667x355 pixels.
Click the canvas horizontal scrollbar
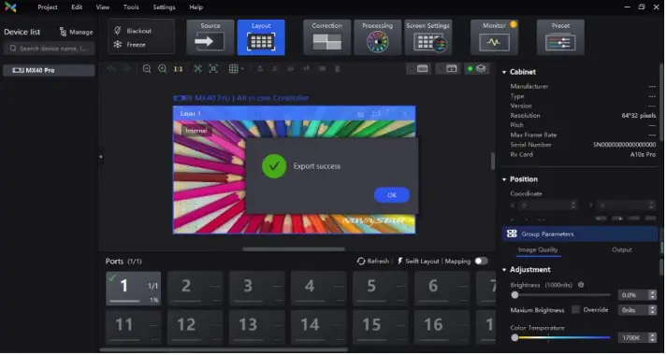coord(295,250)
